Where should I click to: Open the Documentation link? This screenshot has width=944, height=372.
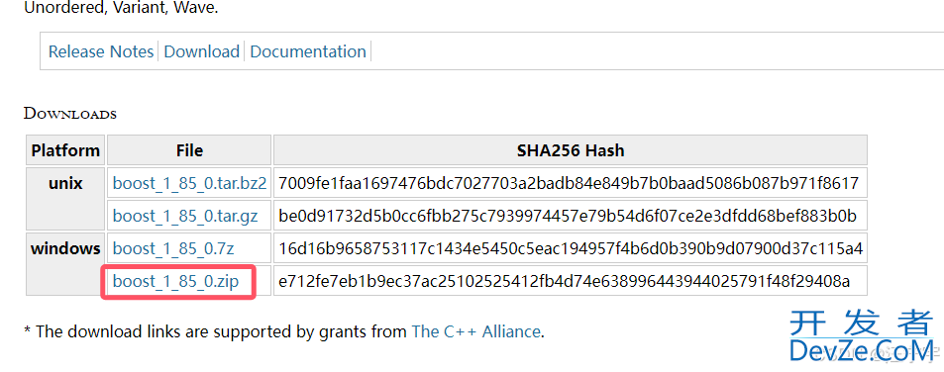coord(308,51)
